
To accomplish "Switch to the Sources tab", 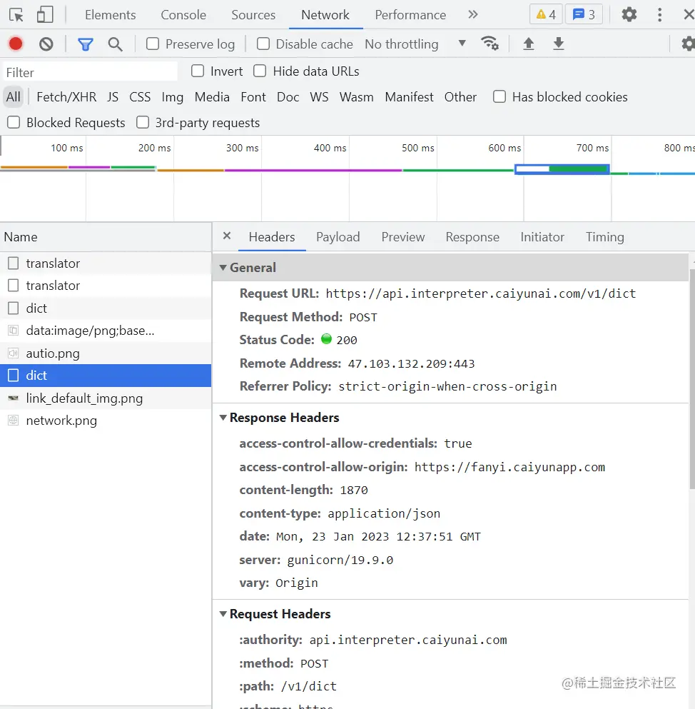I will click(x=253, y=15).
